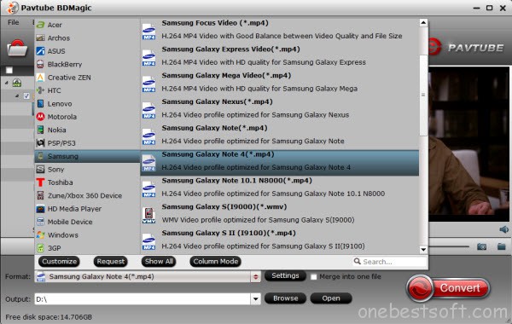
Task: Select Lenovo device category
Action: tap(88, 103)
